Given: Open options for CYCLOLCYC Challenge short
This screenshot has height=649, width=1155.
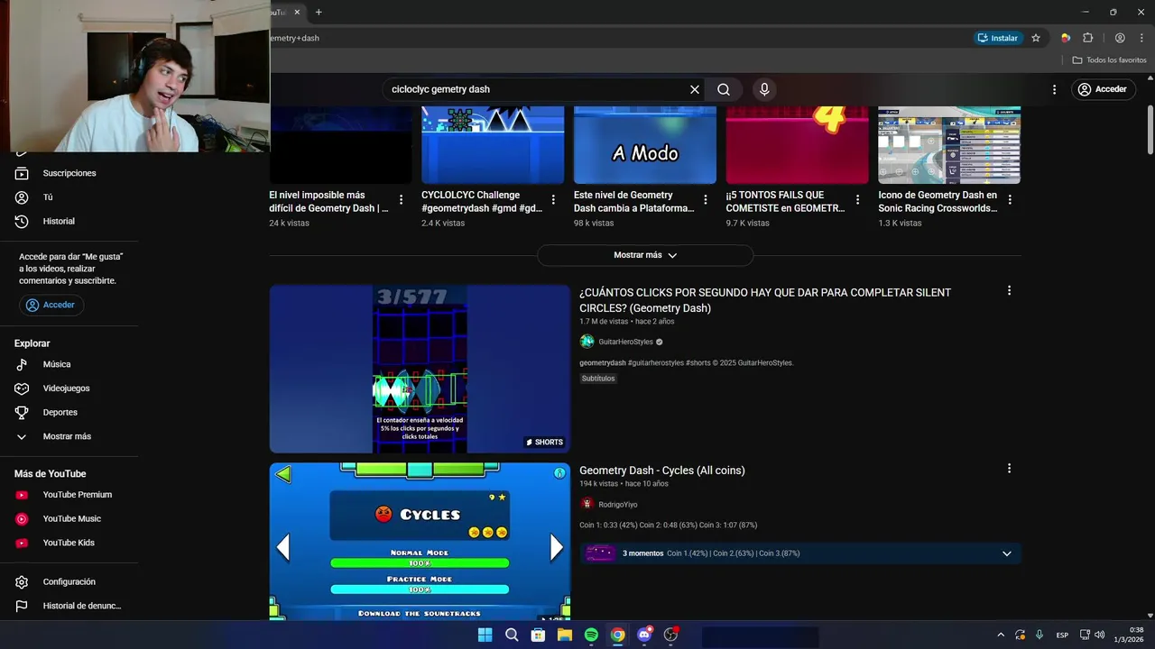Looking at the screenshot, I should (553, 200).
